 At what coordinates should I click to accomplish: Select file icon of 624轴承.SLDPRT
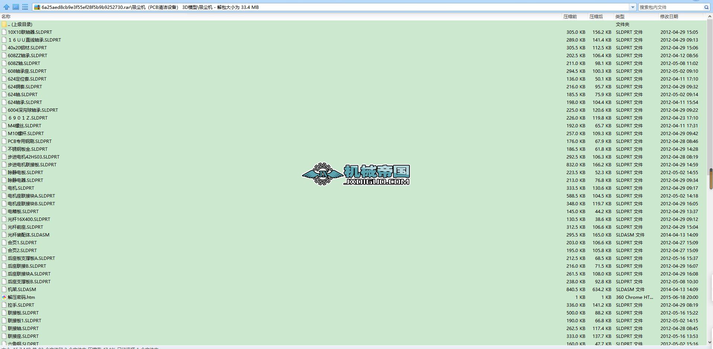[4, 102]
